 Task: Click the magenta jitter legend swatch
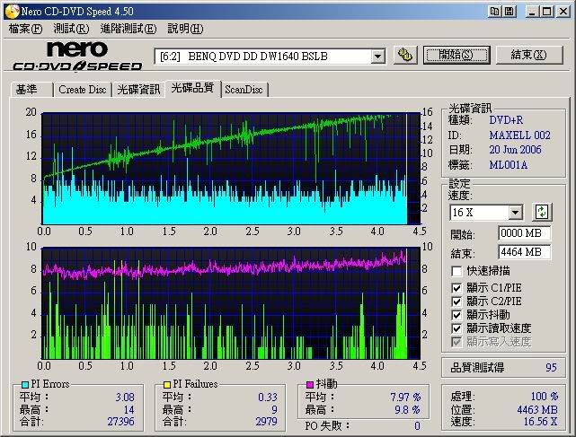[x=310, y=384]
